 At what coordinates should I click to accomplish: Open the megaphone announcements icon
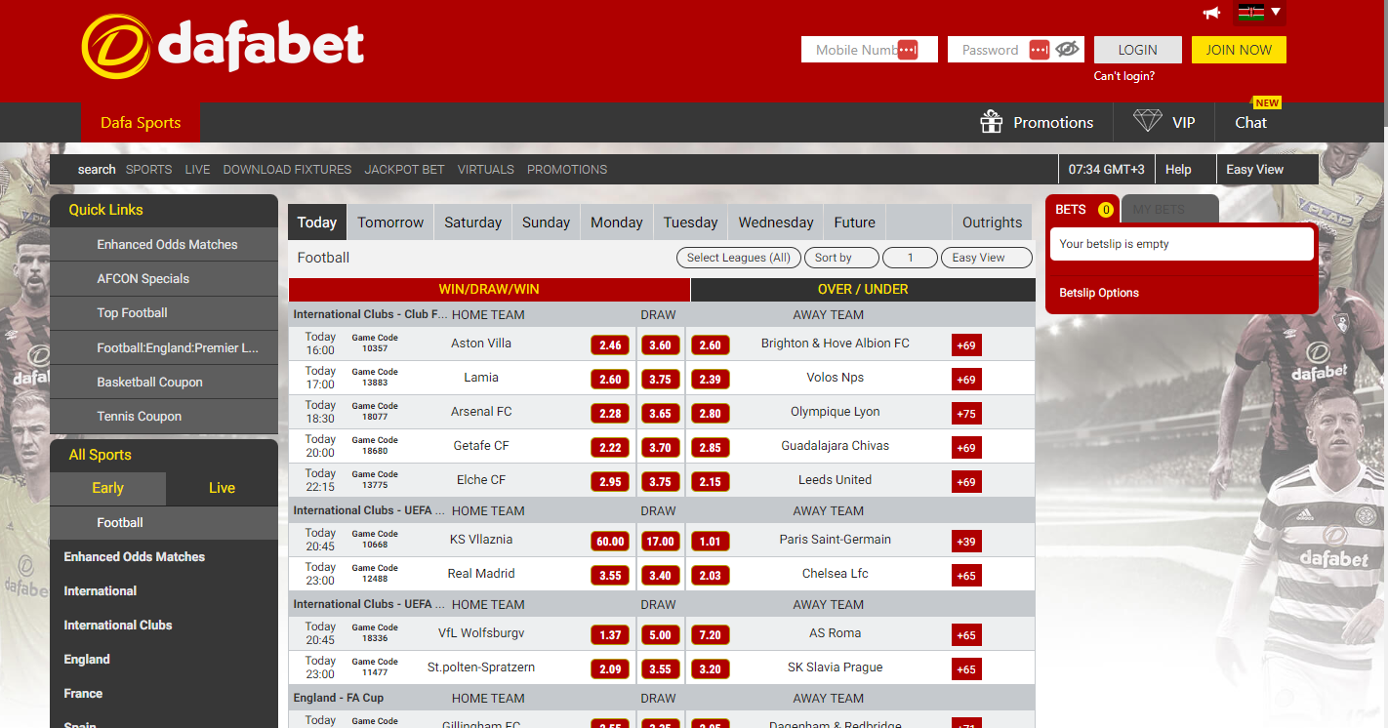click(1211, 13)
